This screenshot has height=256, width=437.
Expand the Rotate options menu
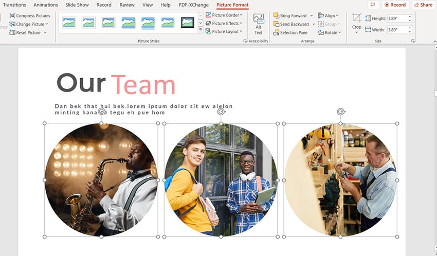(x=328, y=32)
